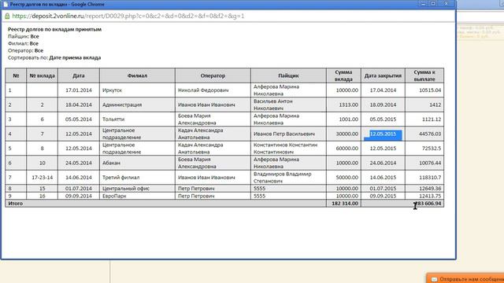Click the deposit amount 50000.00

[x=347, y=178]
